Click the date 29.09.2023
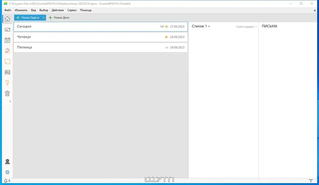Screen dimensions: 319x185 pos(177,47)
